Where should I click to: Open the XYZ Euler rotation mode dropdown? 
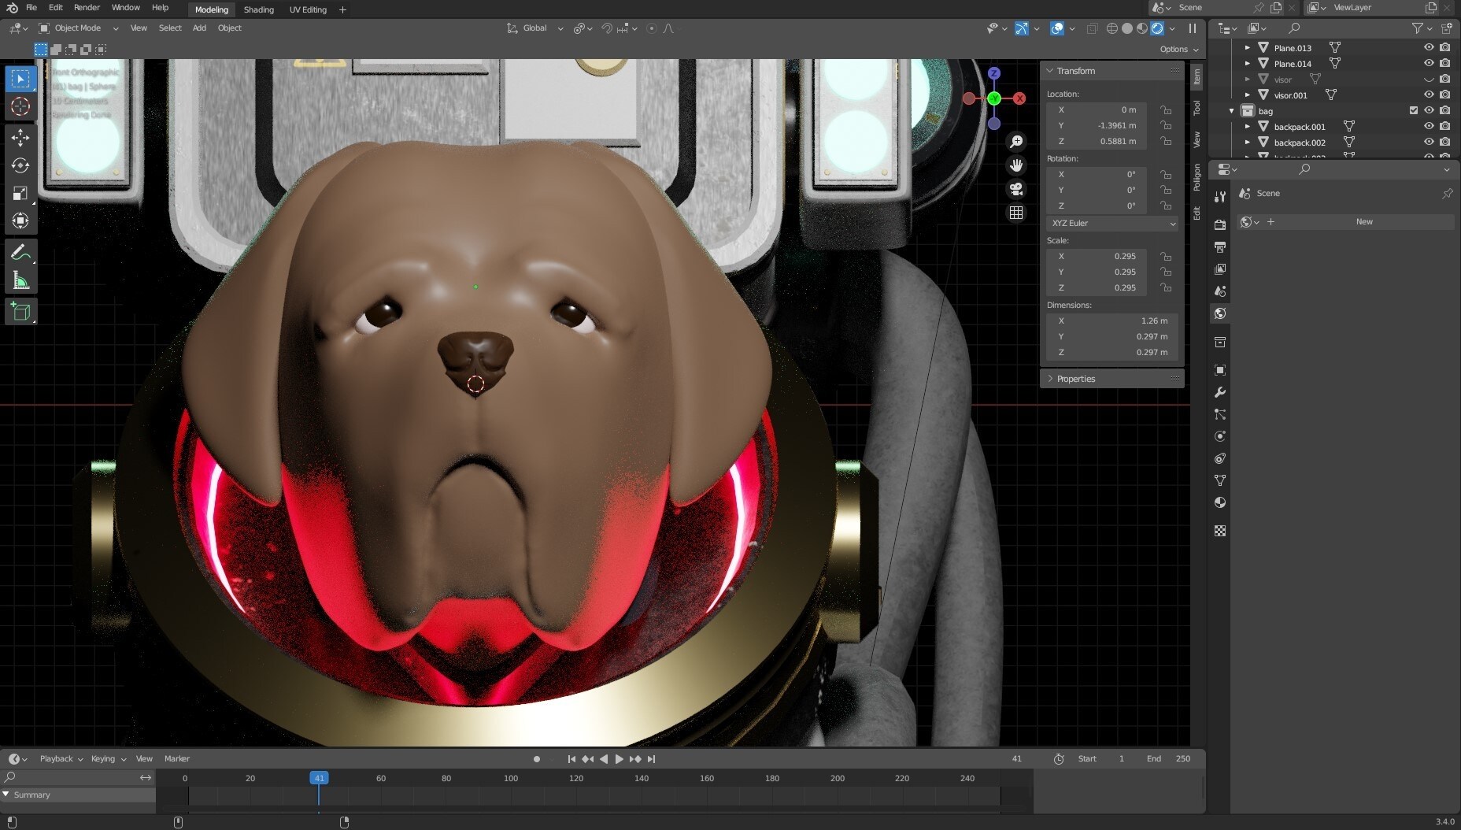[x=1112, y=223]
